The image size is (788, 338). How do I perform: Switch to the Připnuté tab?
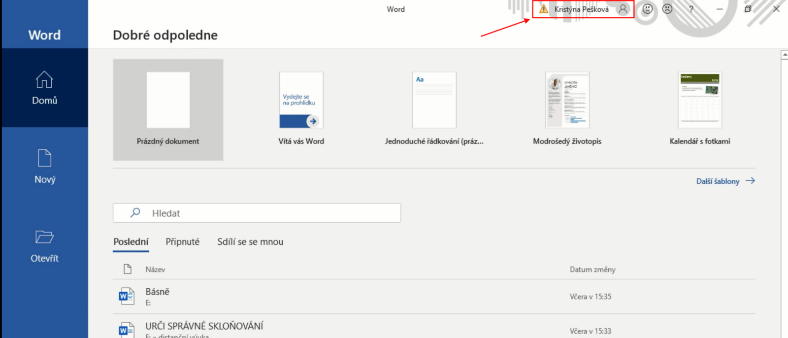tap(182, 242)
